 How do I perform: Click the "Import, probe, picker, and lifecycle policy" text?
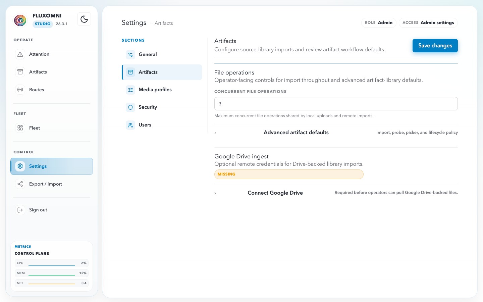pos(417,133)
